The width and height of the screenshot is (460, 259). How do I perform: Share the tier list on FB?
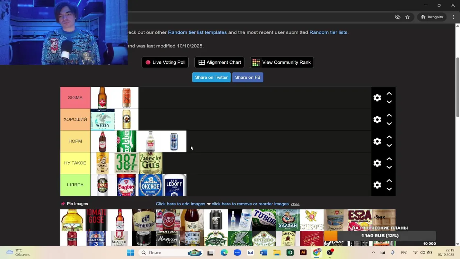[x=248, y=77]
